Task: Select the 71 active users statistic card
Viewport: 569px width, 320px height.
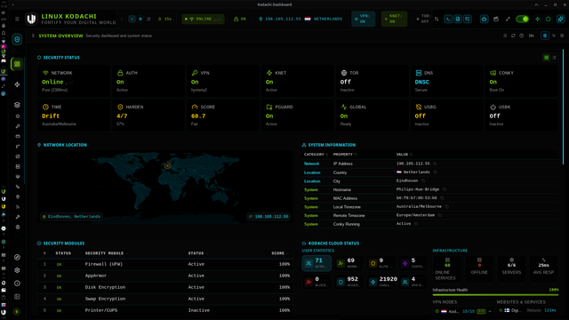Action: click(x=317, y=263)
